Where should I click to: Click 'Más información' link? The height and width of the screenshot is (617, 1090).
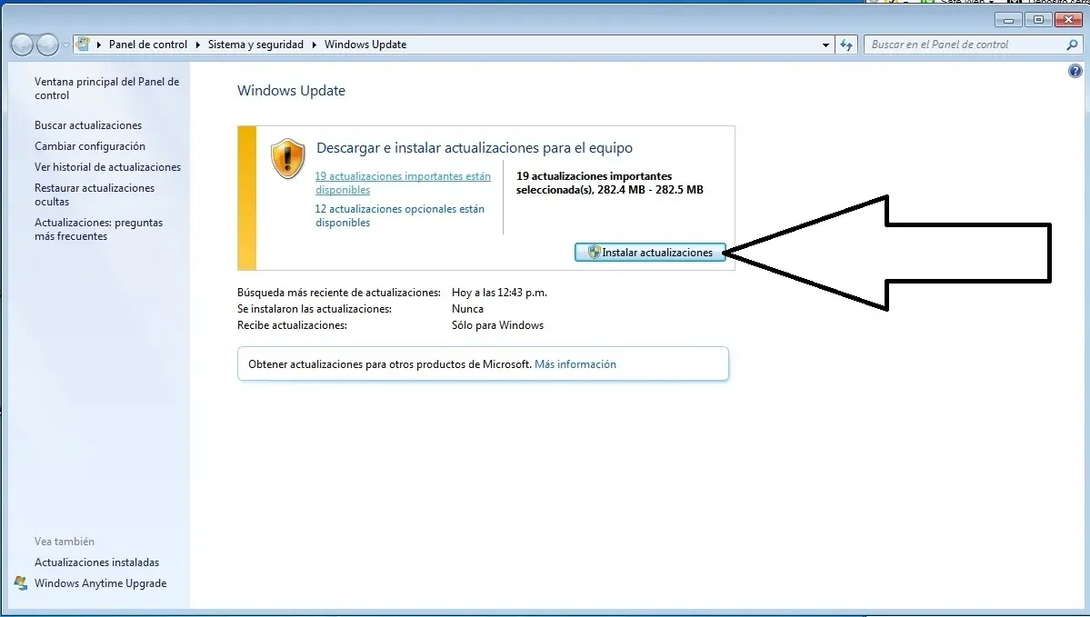(x=575, y=364)
